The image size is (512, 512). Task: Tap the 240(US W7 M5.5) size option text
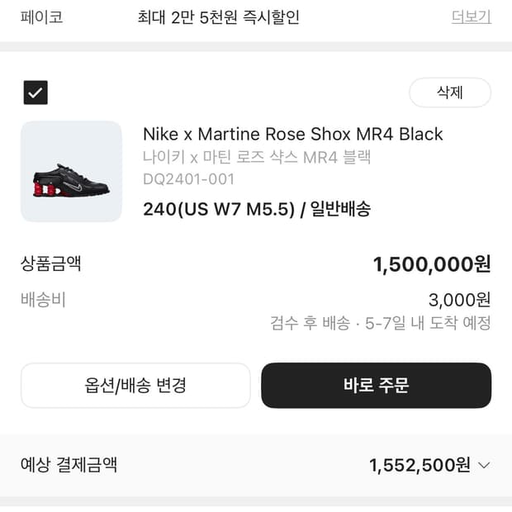tap(219, 209)
